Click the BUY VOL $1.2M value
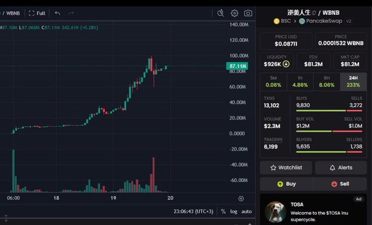Screen dimensions: 372x225 pyautogui.click(x=303, y=126)
